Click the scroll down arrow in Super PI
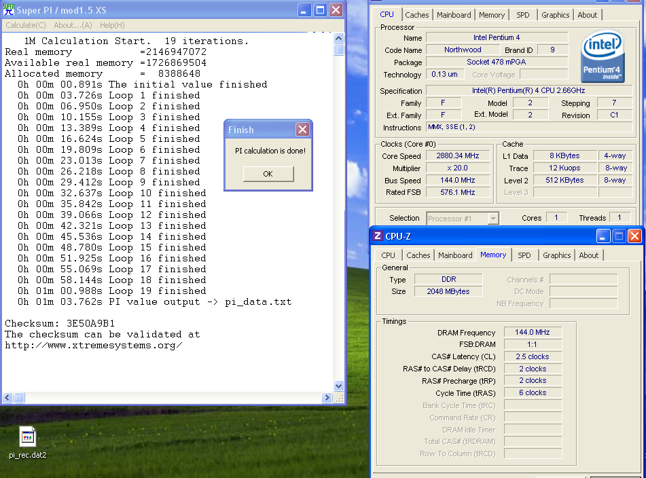The width and height of the screenshot is (646, 478). pyautogui.click(x=339, y=386)
